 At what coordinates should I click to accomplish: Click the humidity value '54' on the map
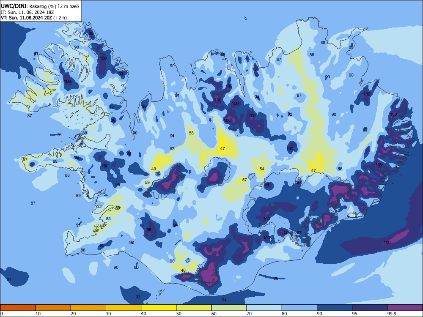pyautogui.click(x=262, y=169)
